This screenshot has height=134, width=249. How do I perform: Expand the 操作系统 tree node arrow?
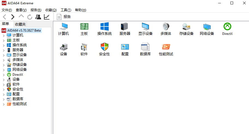[4, 45]
